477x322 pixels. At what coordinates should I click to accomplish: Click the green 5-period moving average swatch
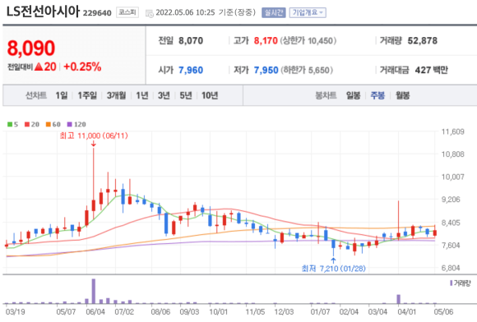pos(10,124)
